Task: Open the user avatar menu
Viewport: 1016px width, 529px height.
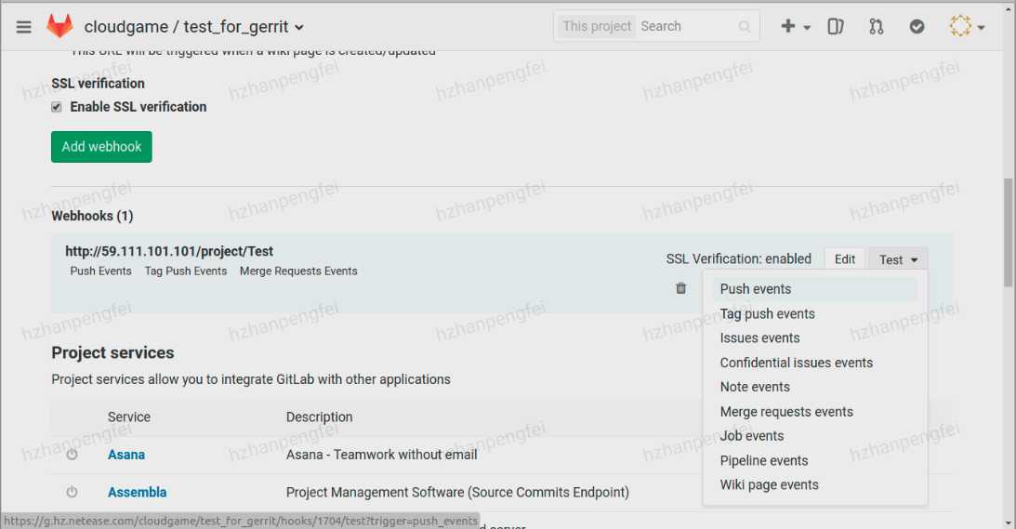Action: [967, 27]
